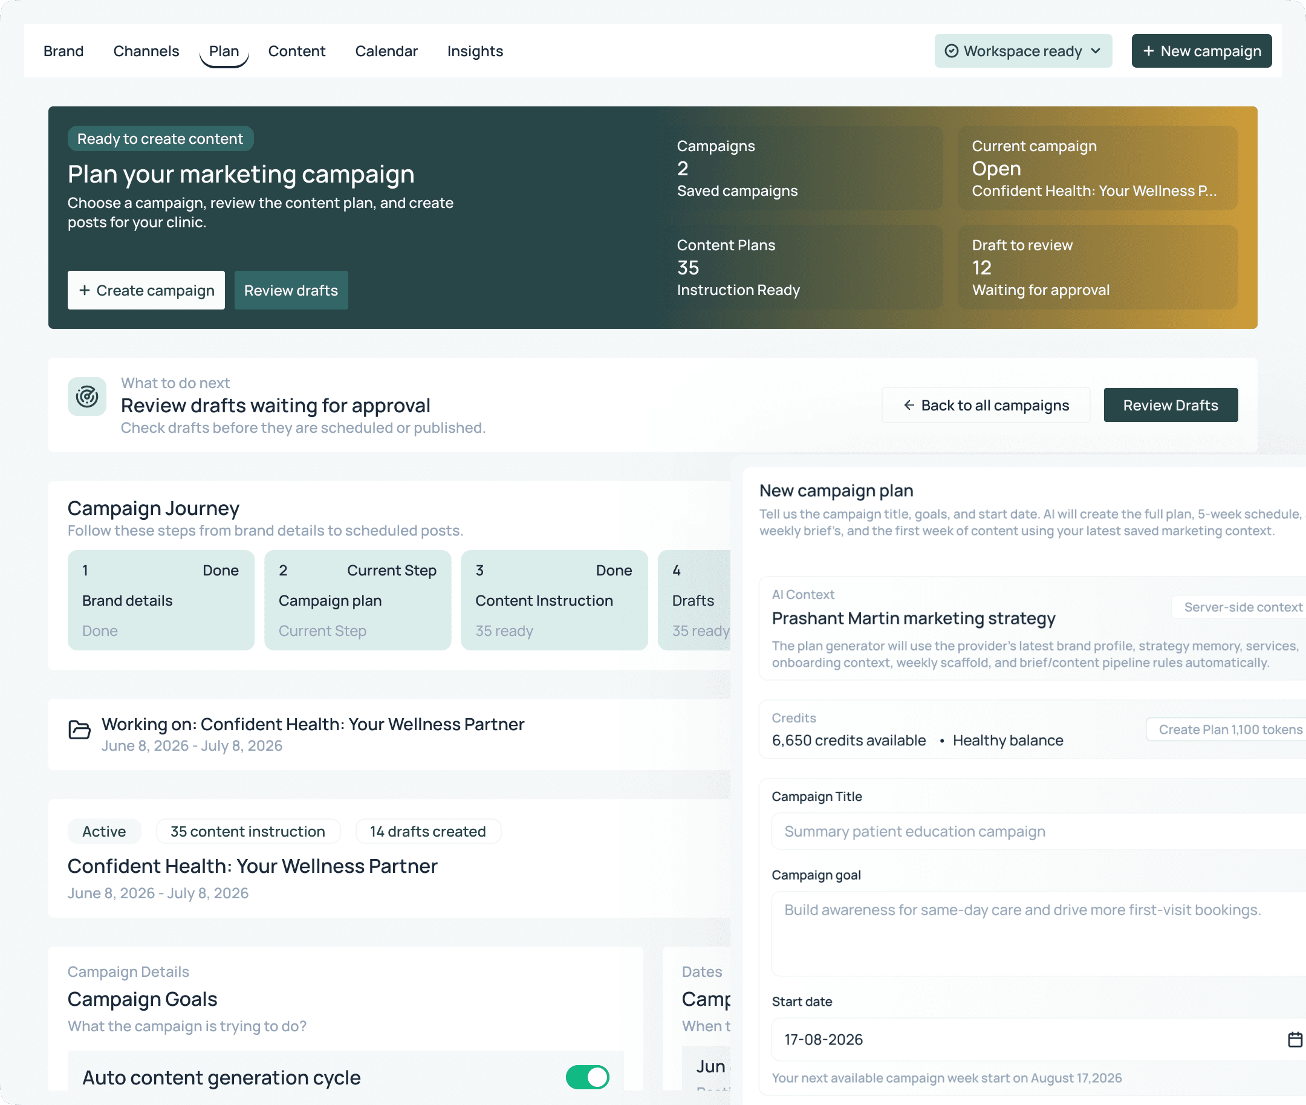Click the June 8, 2026 - July 8, 2026 date under Working on
The height and width of the screenshot is (1105, 1306).
tap(192, 745)
